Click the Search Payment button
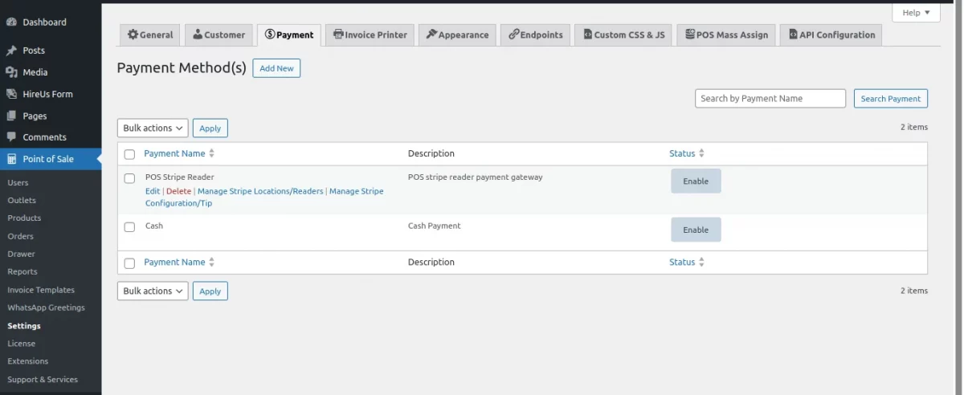This screenshot has width=964, height=395. pyautogui.click(x=891, y=99)
